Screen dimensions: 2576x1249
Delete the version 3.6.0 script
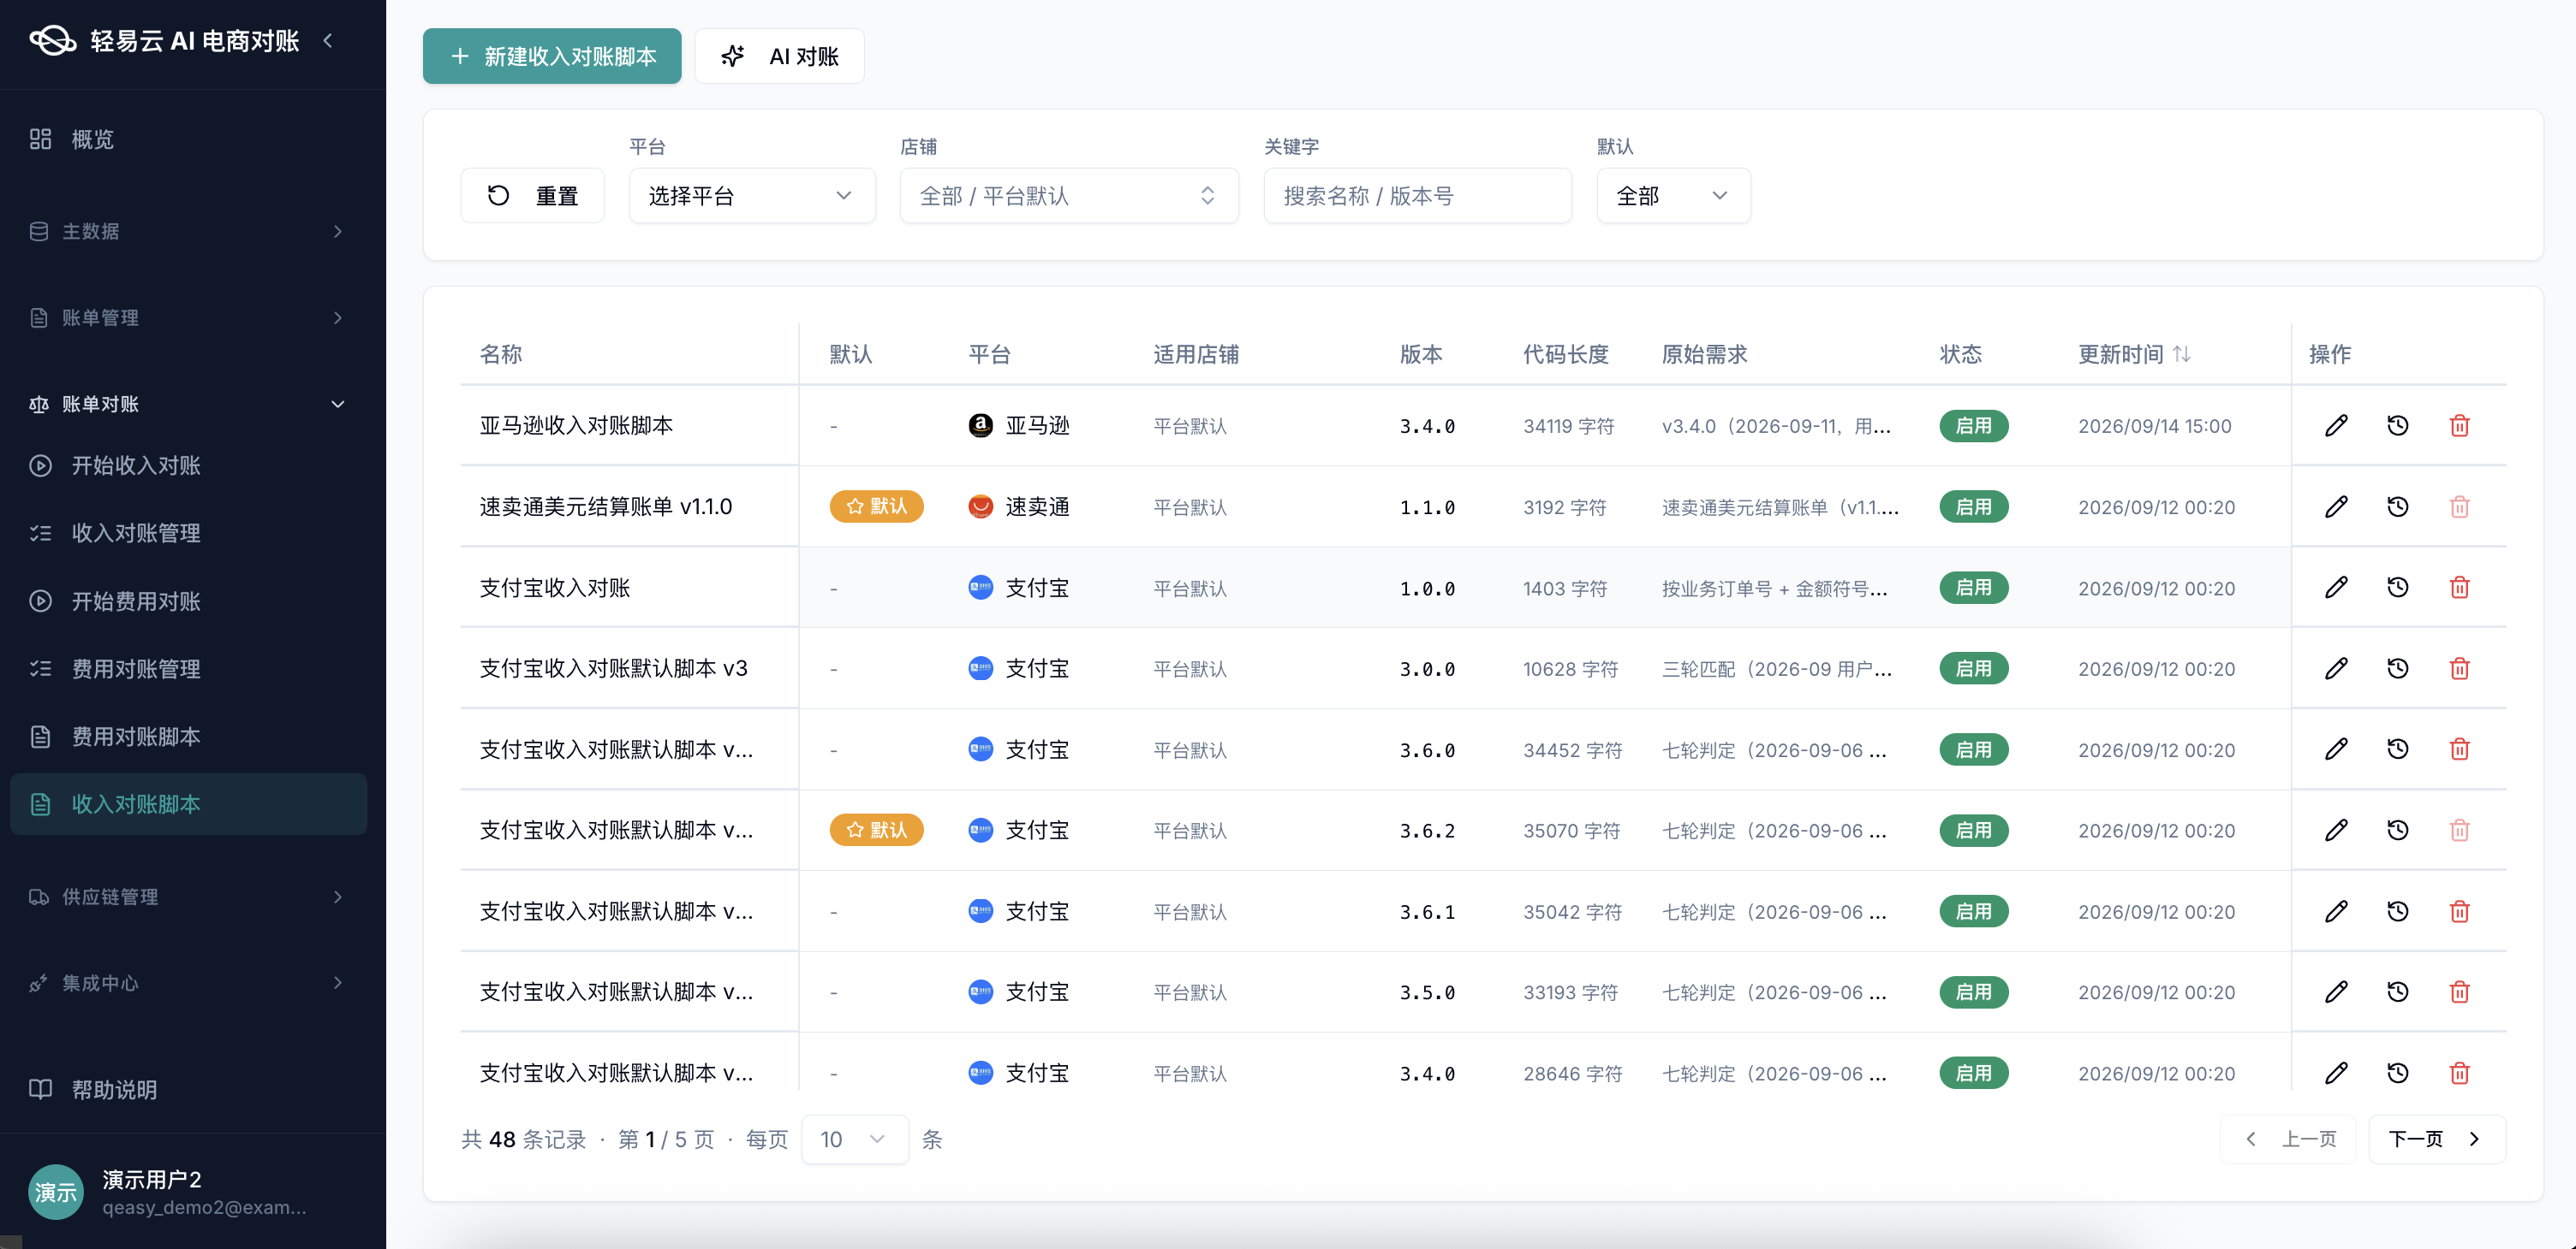(x=2460, y=749)
